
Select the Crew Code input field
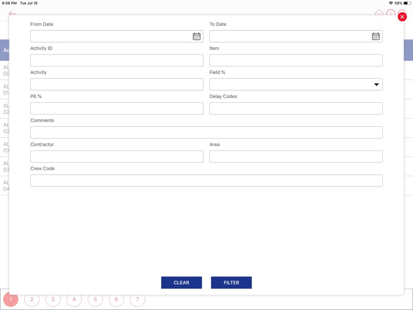coord(206,181)
